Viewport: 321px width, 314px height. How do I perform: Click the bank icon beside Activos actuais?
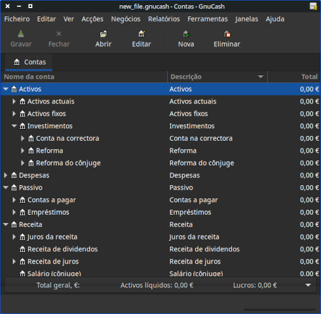[22, 102]
